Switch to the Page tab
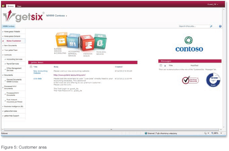Screen dimensions: 229x151 (x=19, y=6)
